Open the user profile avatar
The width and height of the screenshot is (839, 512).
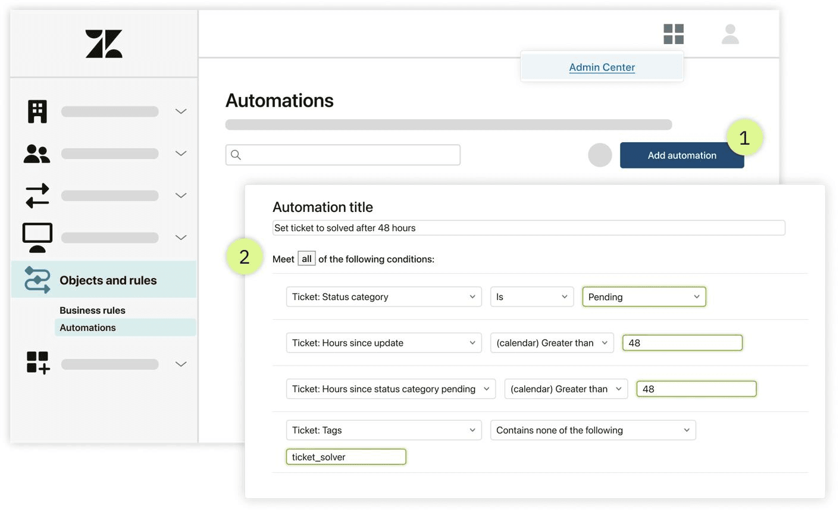(x=730, y=34)
